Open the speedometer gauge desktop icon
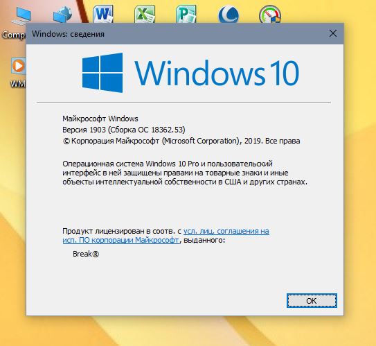The height and width of the screenshot is (346, 376). 270,15
